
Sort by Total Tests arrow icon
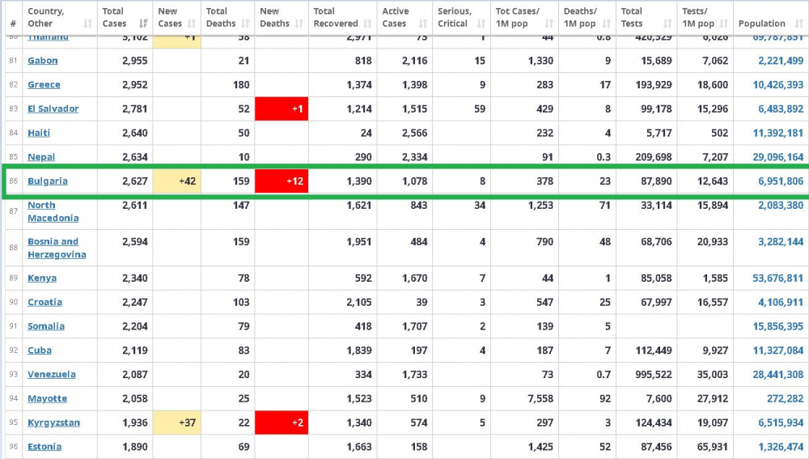coord(667,23)
